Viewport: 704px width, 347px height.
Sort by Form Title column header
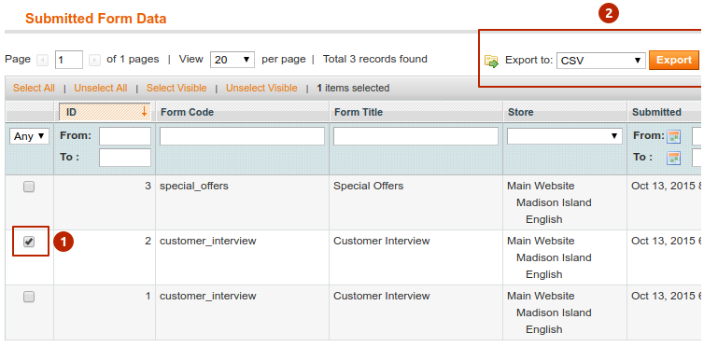[359, 112]
